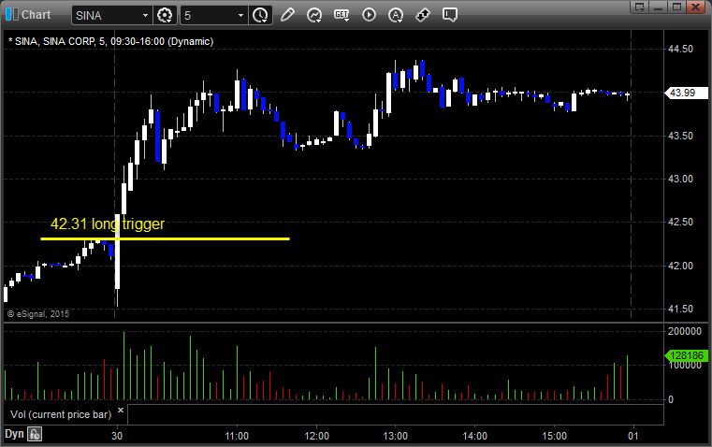Click the 14:00 time axis label
Screen dimensions: 712x447
tap(475, 436)
